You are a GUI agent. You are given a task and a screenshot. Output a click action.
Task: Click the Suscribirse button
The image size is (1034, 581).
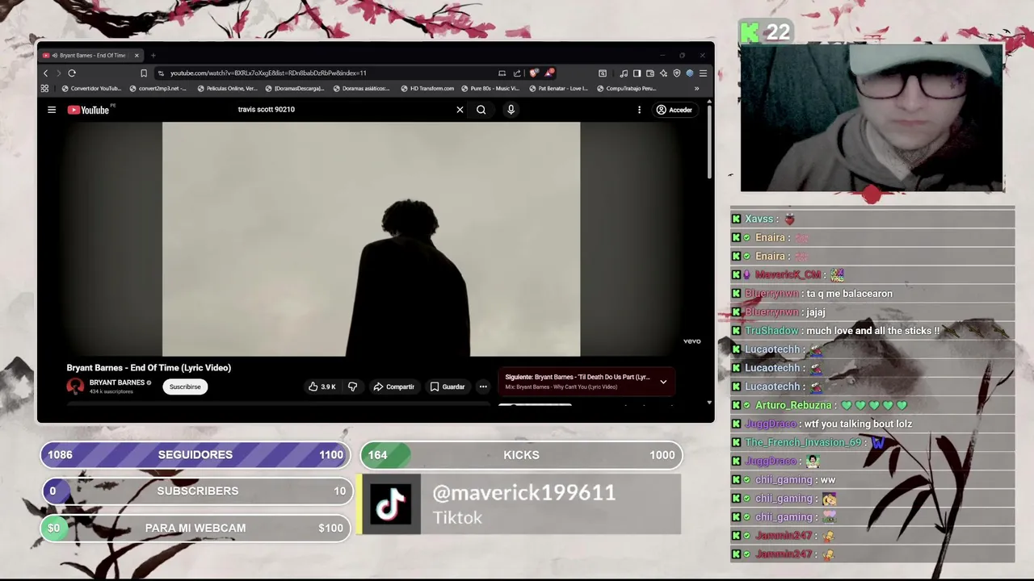[185, 387]
